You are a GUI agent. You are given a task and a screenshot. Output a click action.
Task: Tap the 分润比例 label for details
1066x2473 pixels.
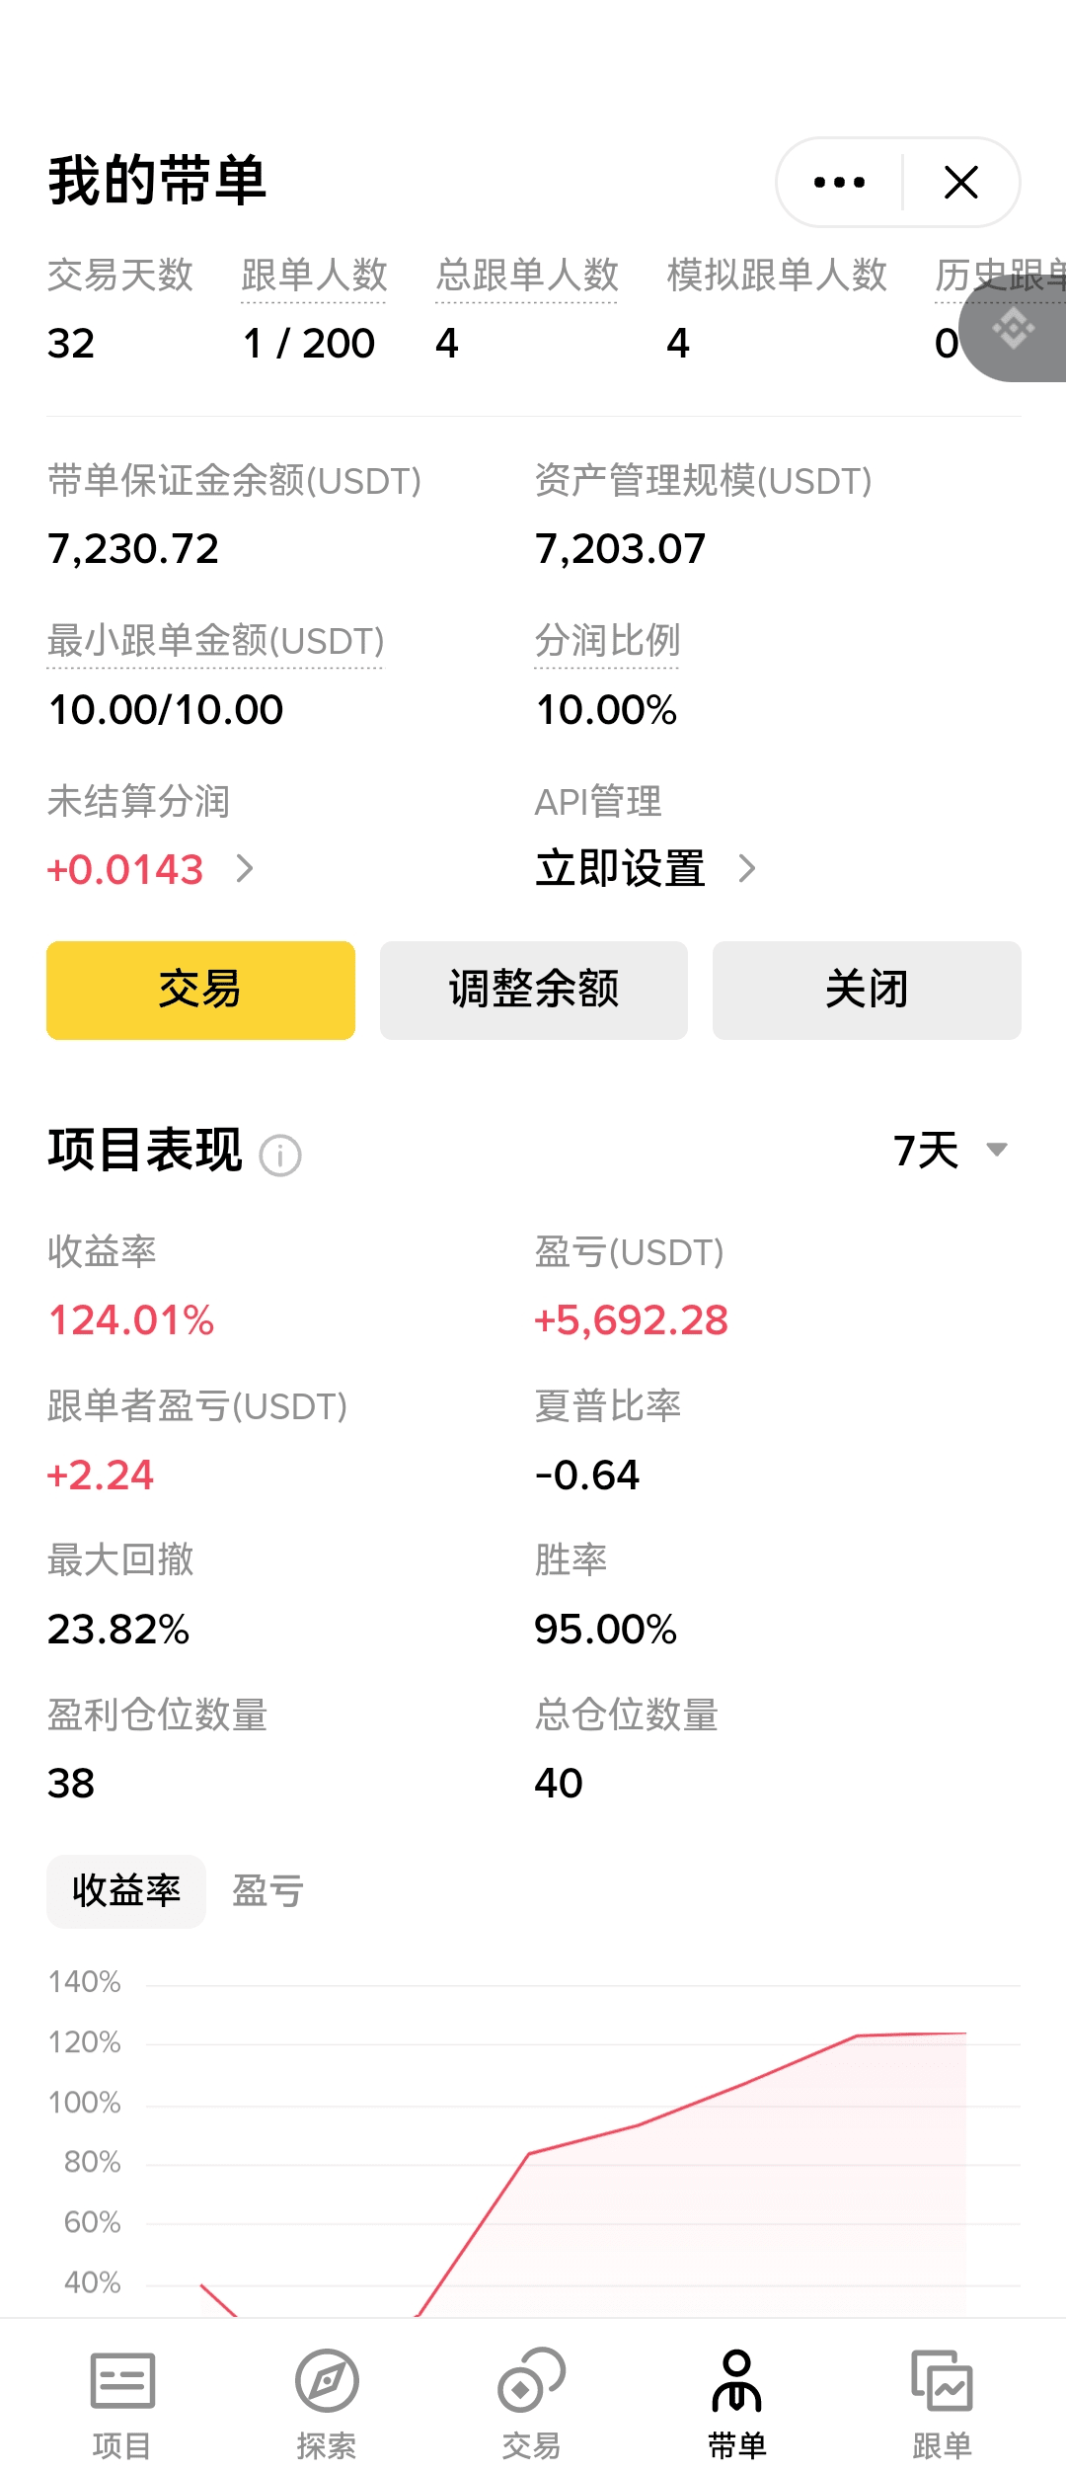(x=607, y=641)
